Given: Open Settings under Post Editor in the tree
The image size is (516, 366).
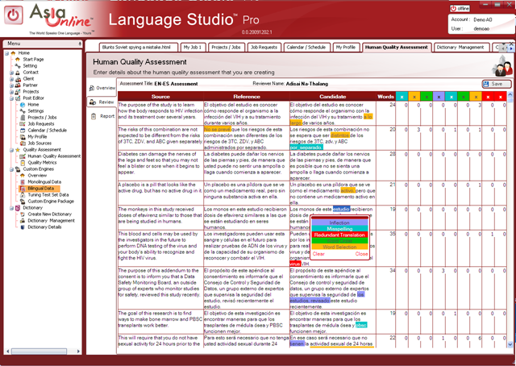Looking at the screenshot, I should (35, 111).
